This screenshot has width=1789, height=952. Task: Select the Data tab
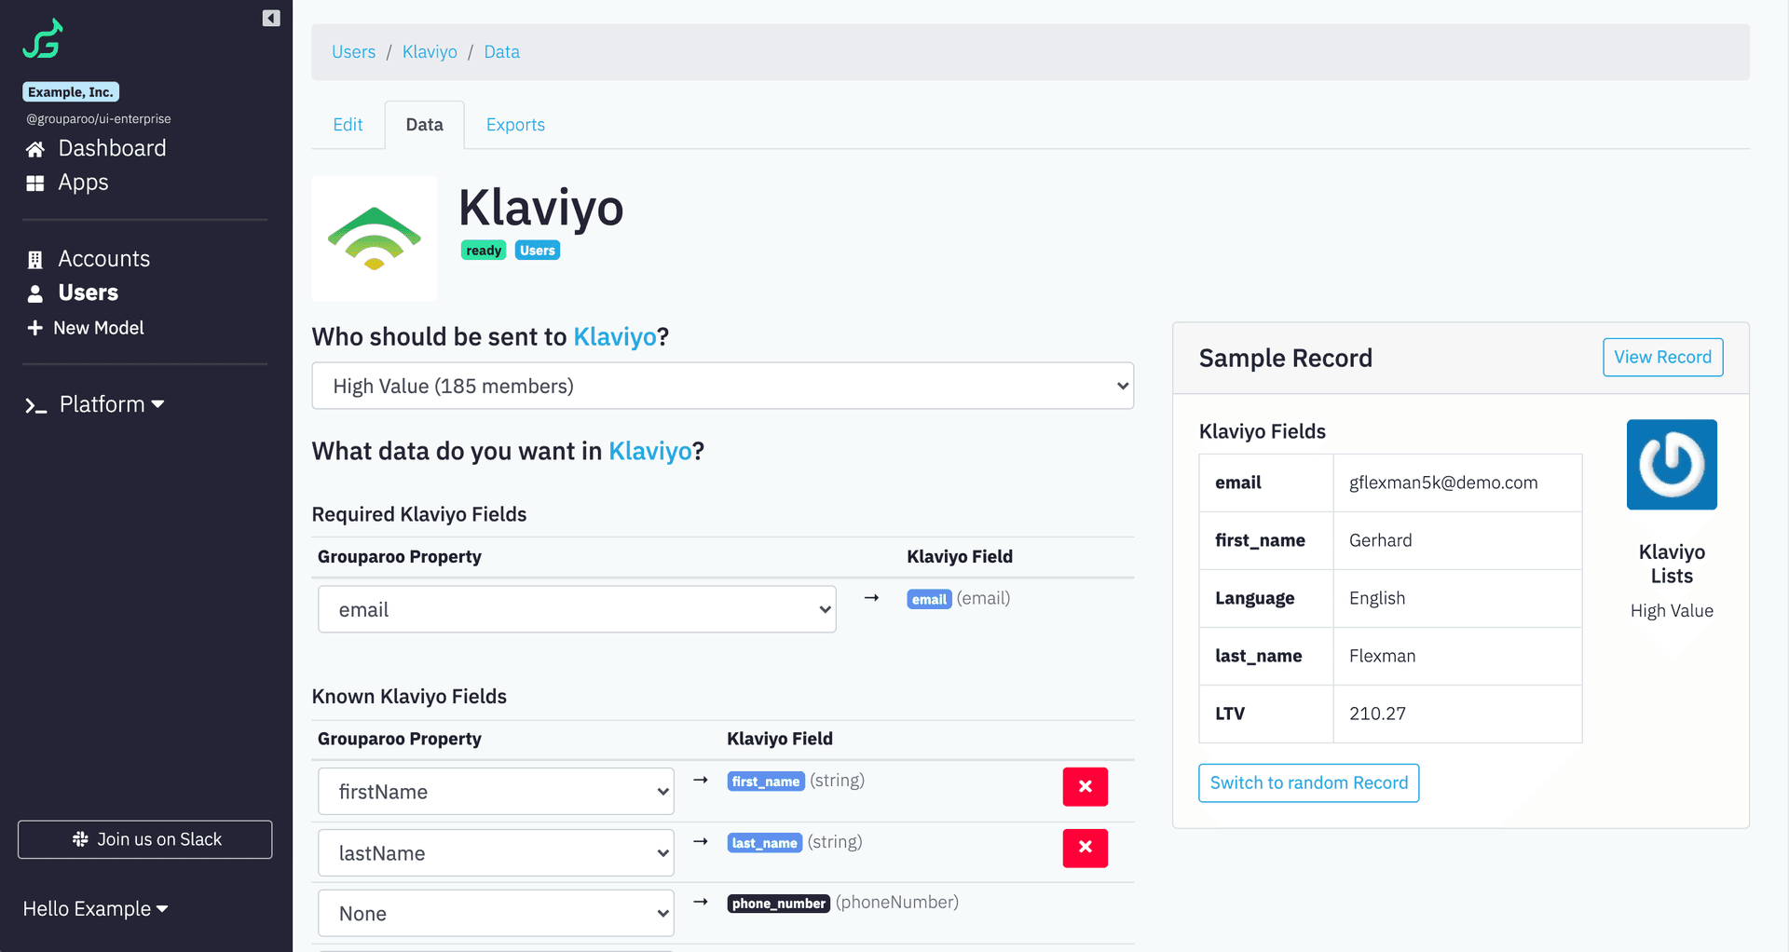click(425, 125)
